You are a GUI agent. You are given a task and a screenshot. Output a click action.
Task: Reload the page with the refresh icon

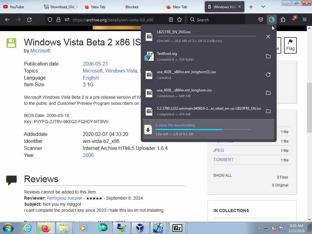coord(29,20)
